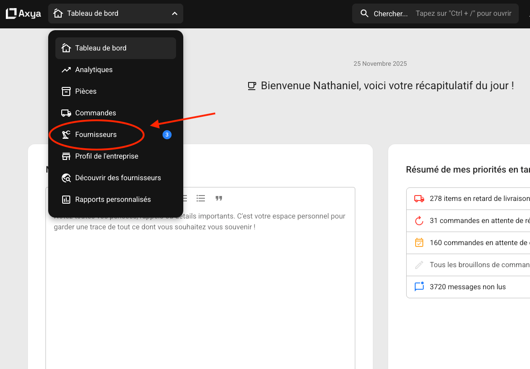Focus the Chercher search field
Viewport: 530px width, 369px height.
(x=441, y=14)
